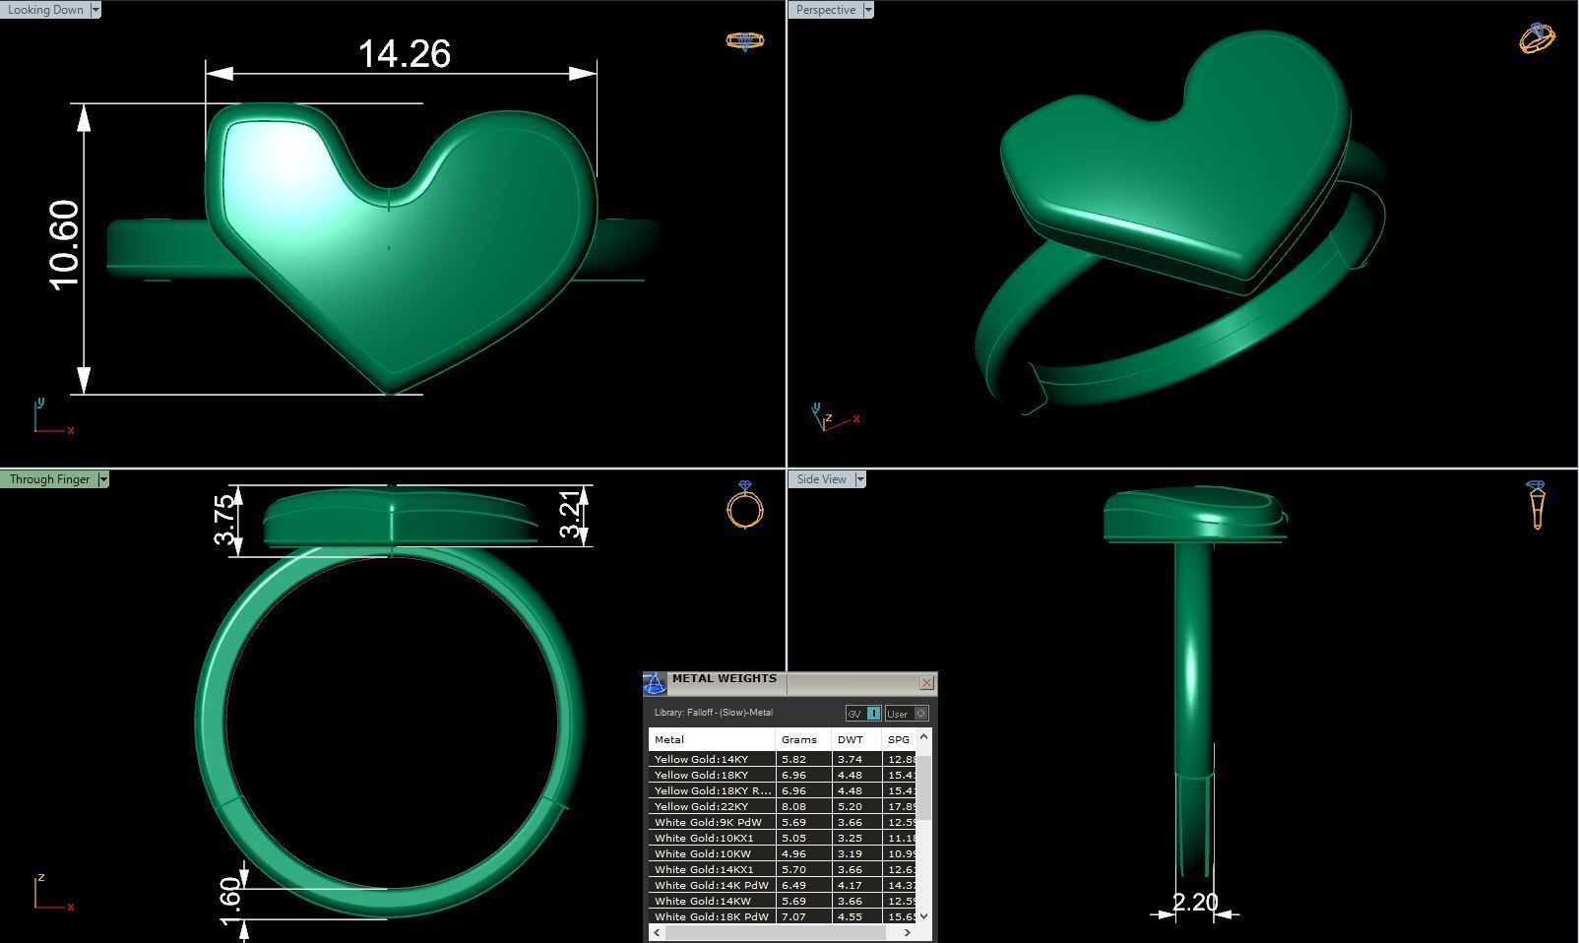
Task: Sort metals by the Grams column header
Action: (x=799, y=739)
